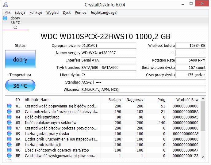The image size is (211, 165).
Task: Click the status orb for attribute 07
Action: (x=9, y=128)
